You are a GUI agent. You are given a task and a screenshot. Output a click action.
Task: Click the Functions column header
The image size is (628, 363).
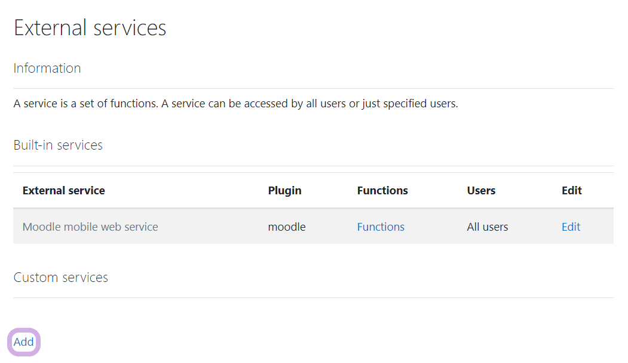(382, 191)
